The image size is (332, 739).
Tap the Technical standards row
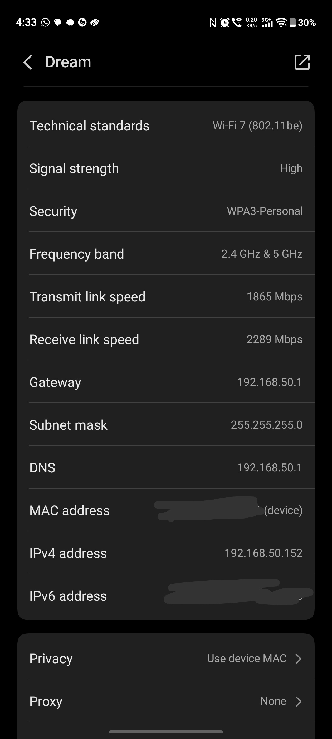click(166, 126)
